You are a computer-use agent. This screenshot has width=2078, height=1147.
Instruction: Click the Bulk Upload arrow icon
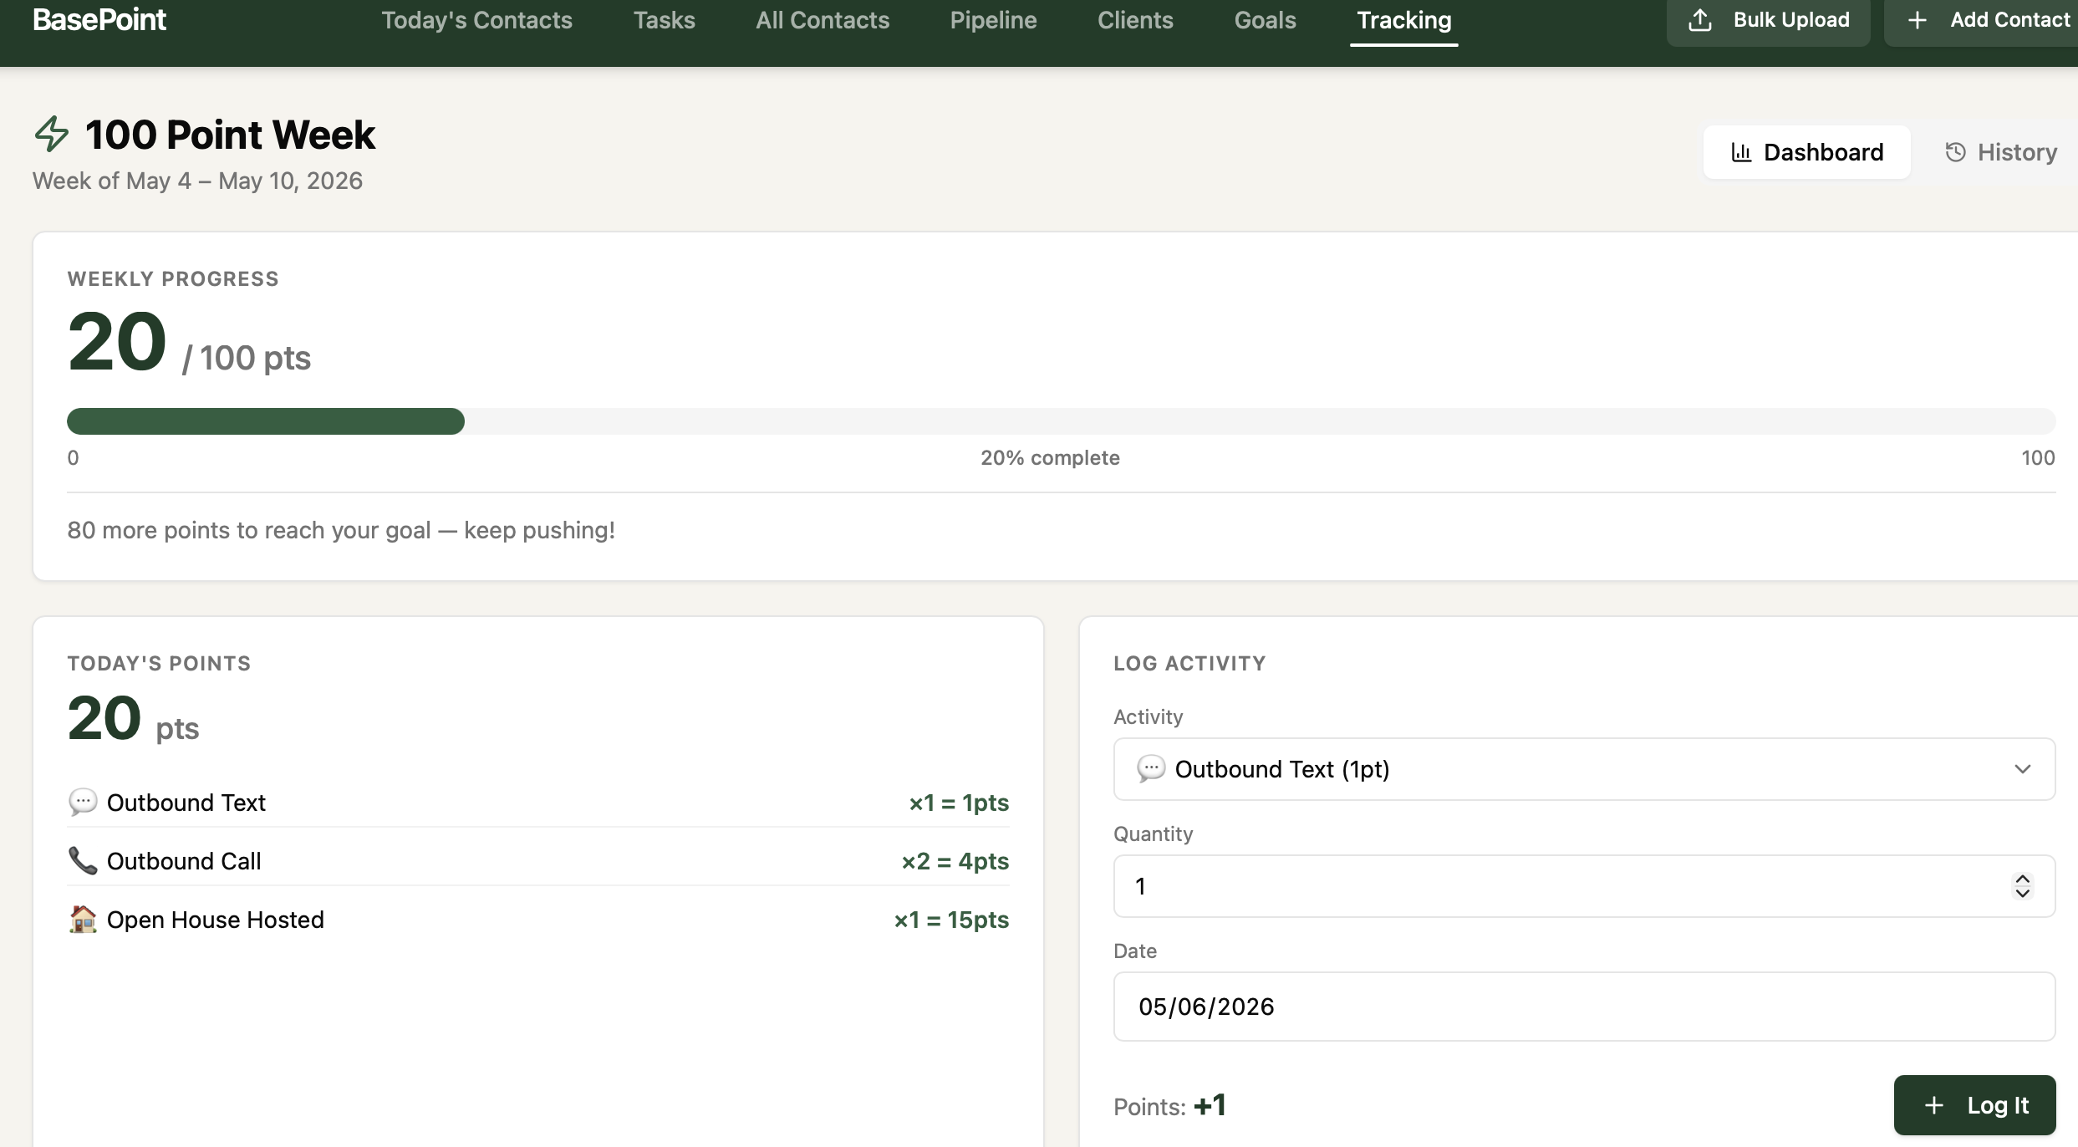click(x=1699, y=20)
